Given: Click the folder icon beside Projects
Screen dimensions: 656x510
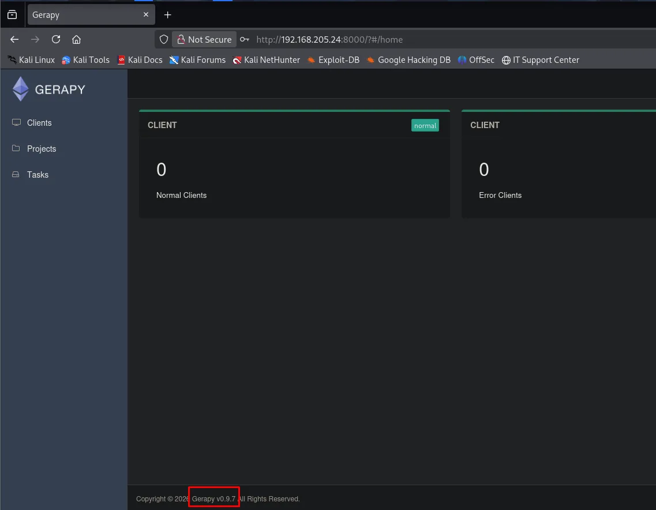Looking at the screenshot, I should 16,148.
